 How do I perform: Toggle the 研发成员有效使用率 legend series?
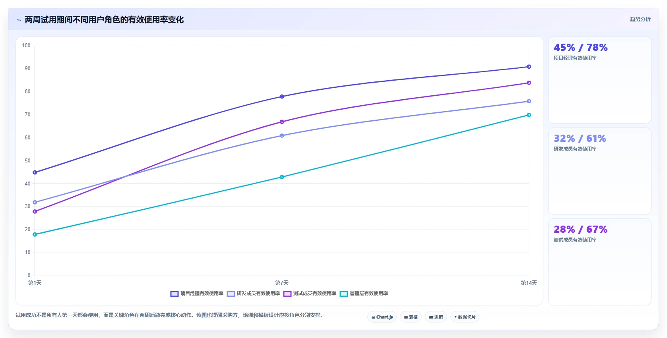pyautogui.click(x=253, y=294)
